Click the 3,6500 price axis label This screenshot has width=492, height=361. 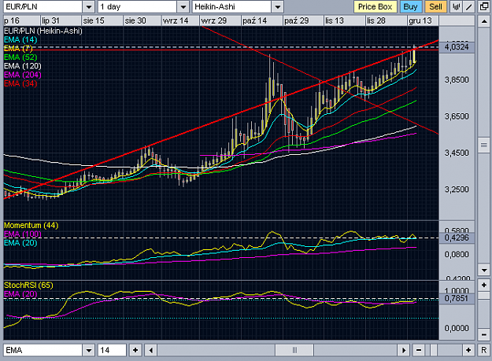(457, 116)
